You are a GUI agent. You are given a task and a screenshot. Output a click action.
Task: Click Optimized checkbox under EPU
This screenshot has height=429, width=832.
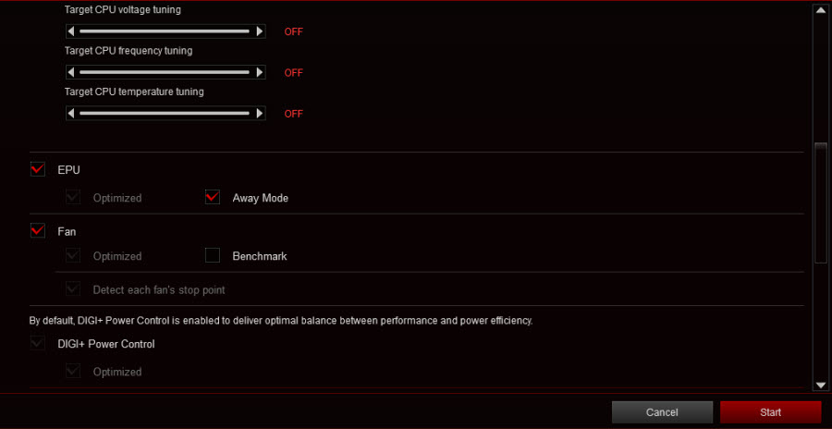(x=73, y=198)
